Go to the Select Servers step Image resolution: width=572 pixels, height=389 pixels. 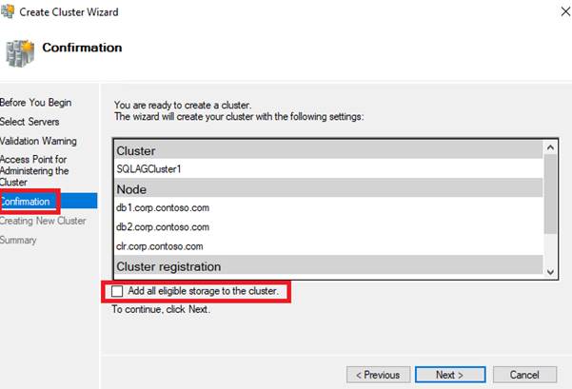pyautogui.click(x=30, y=122)
